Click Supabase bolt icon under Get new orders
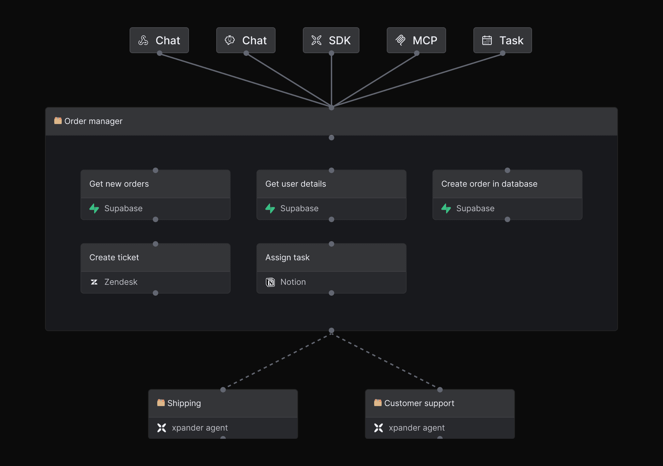 94,208
